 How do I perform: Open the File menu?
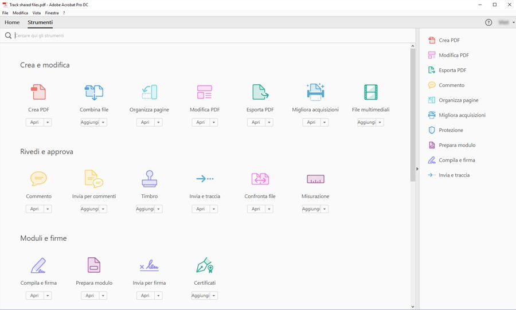pos(5,13)
